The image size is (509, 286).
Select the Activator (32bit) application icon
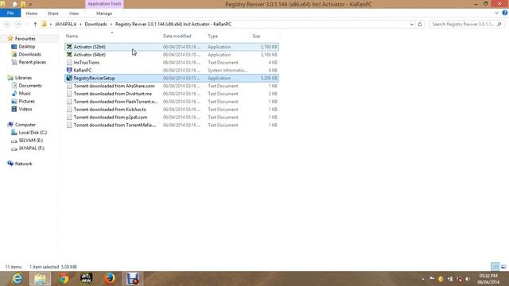(x=69, y=47)
